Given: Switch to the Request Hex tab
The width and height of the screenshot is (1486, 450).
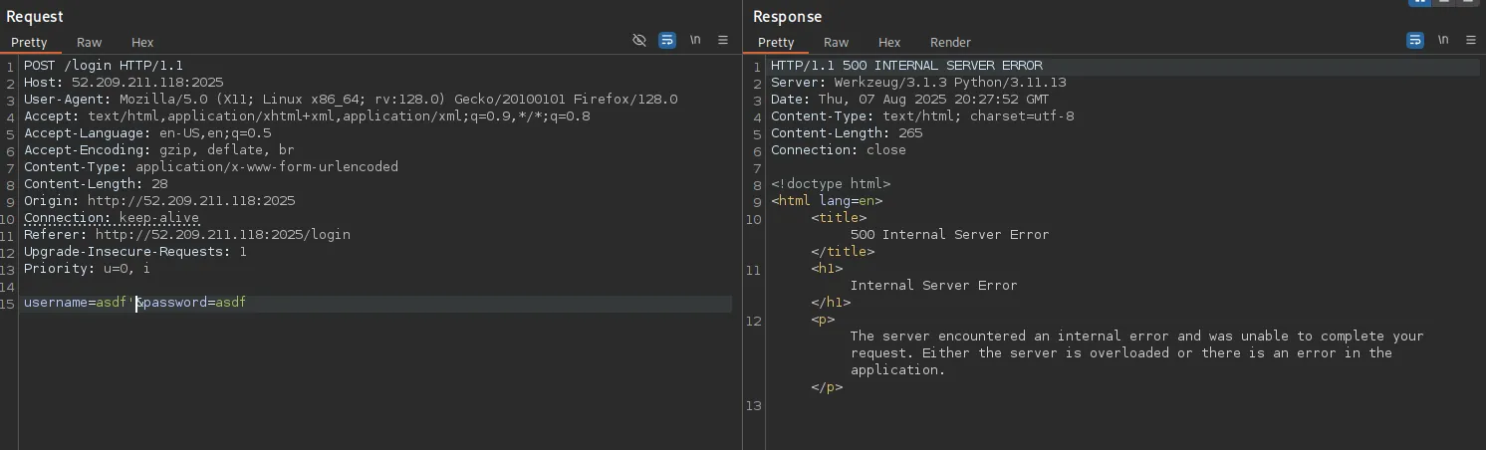Looking at the screenshot, I should click(x=142, y=42).
